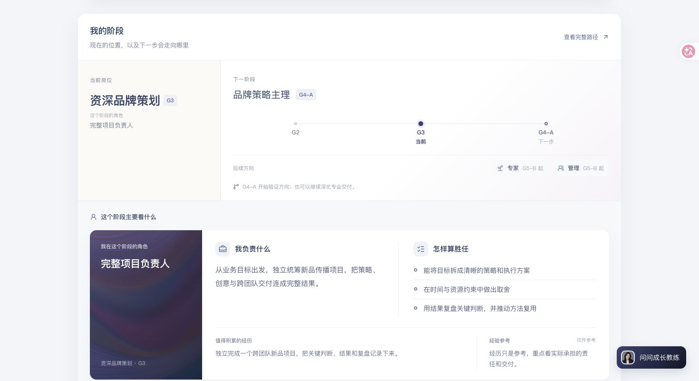Click the 这个阶段的角色 label in the left panel
Screen dimensions: 699x381
click(107, 116)
